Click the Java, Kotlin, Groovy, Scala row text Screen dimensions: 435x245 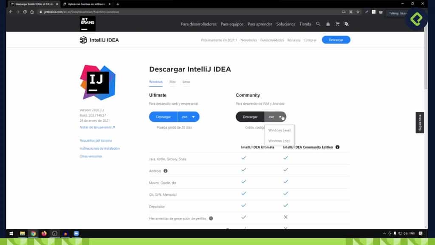(167, 159)
